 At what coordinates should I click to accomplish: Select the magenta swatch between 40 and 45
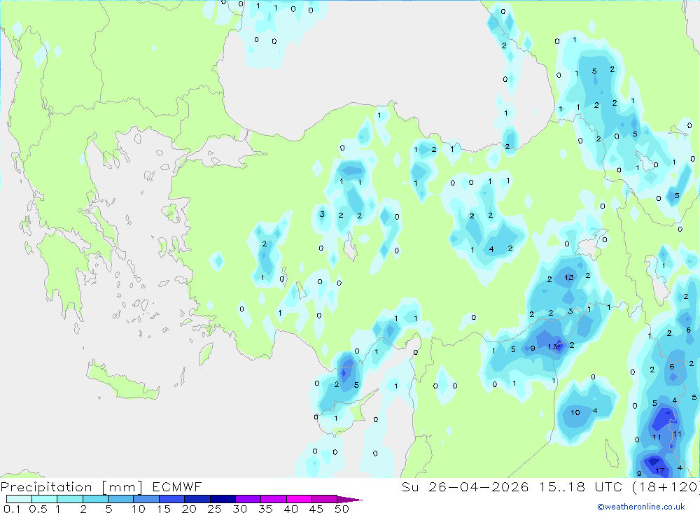click(299, 499)
